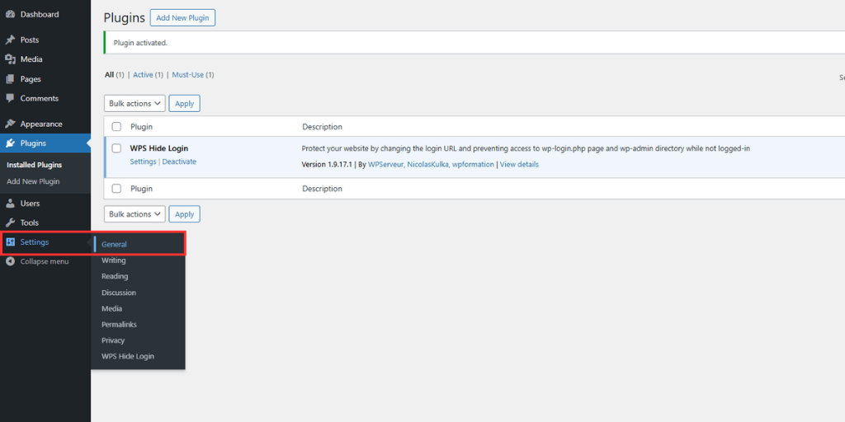Open Posts in the sidebar

[30, 40]
